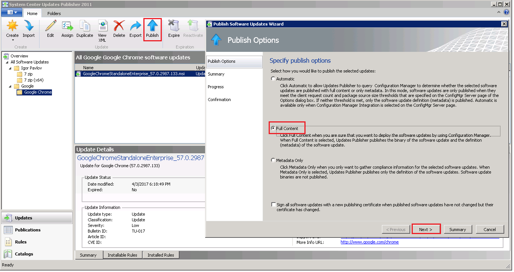Choose the Metadata Only publish option
Screen dimensions: 514x272
click(273, 160)
